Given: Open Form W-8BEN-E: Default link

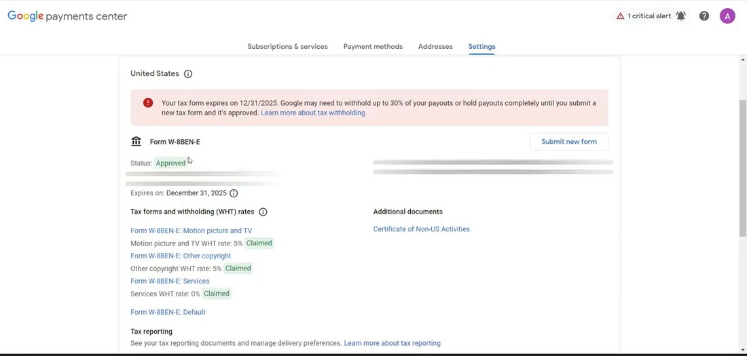Looking at the screenshot, I should coord(168,312).
